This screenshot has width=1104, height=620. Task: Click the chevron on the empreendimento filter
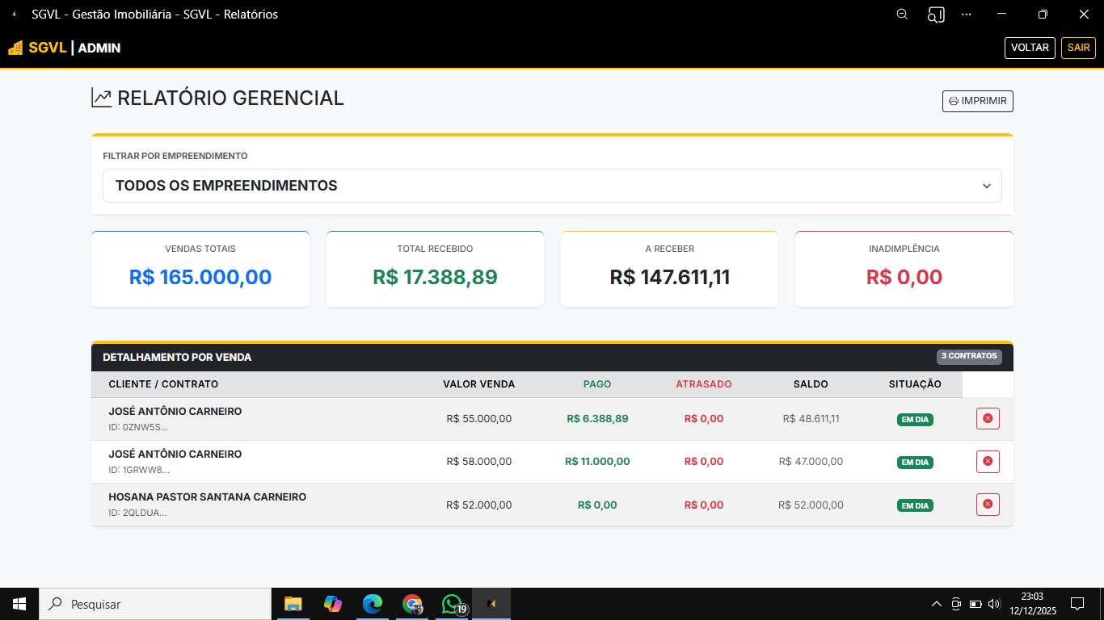click(987, 186)
